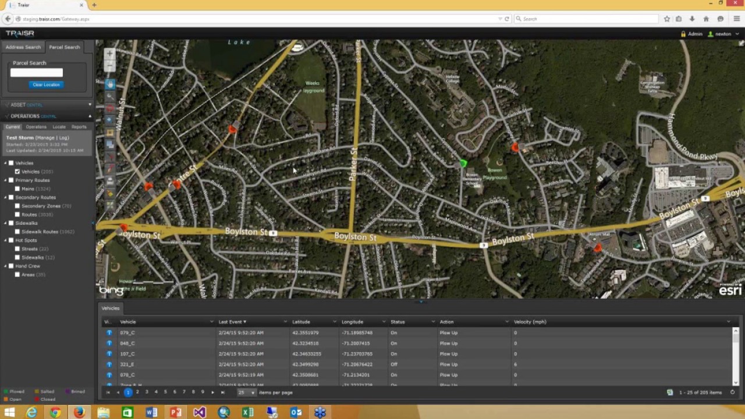Click the blue arrow tool on map toolbar
Viewport: 745px width, 419px height.
(x=110, y=120)
